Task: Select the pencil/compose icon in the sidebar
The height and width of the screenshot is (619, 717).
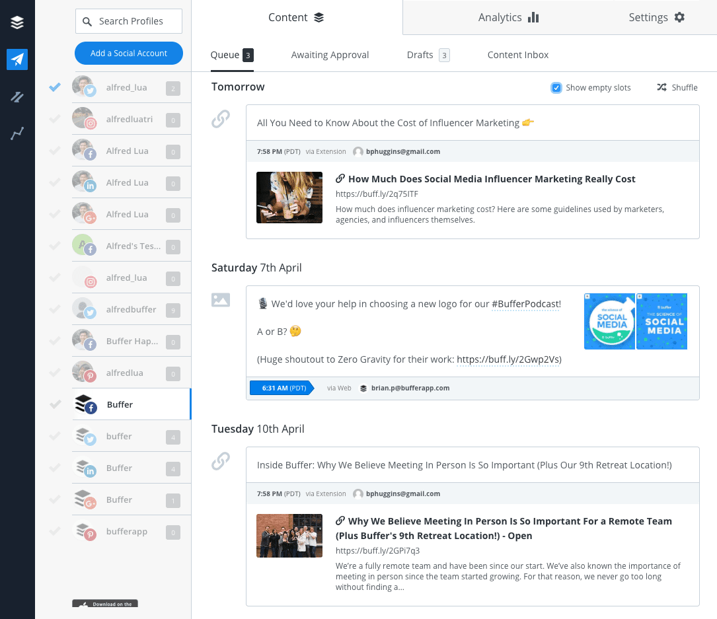Action: (x=17, y=96)
